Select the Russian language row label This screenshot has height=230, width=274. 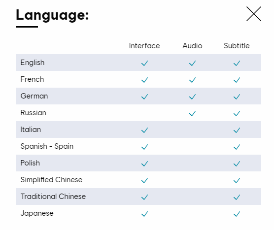point(34,113)
